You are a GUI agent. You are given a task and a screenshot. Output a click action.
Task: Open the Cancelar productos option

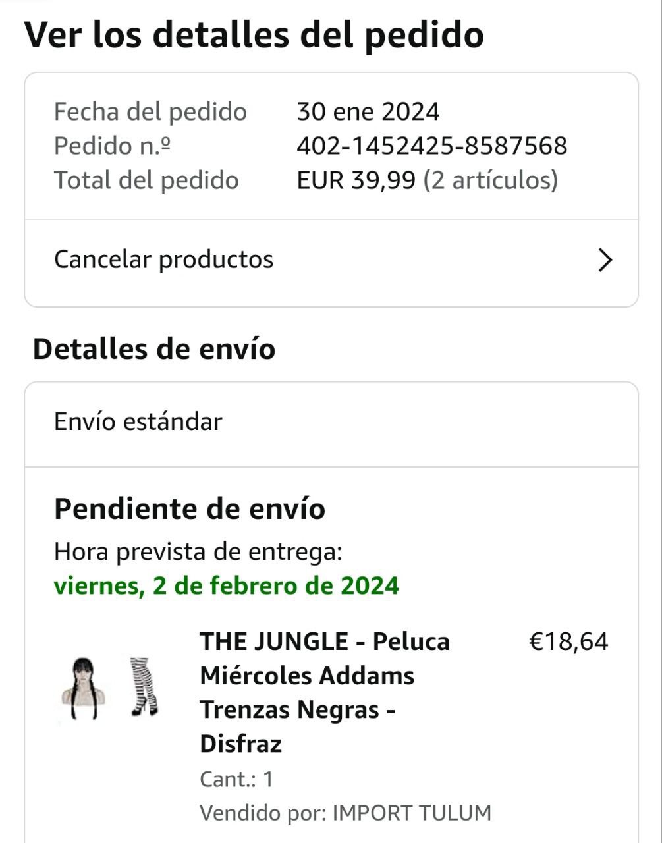pyautogui.click(x=163, y=259)
